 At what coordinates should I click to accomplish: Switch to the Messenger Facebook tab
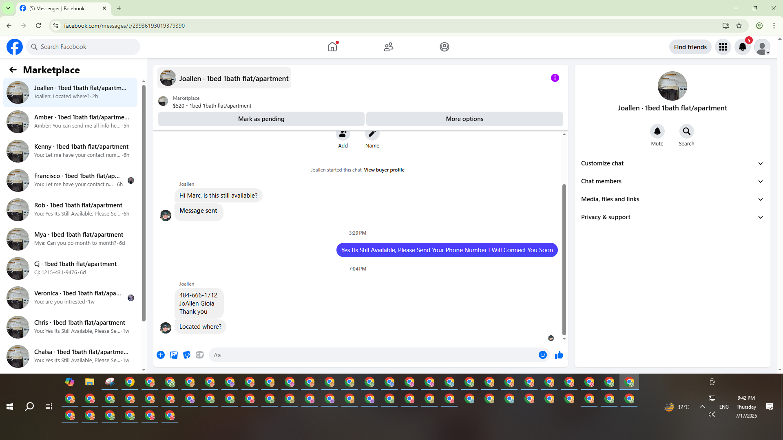pos(63,8)
